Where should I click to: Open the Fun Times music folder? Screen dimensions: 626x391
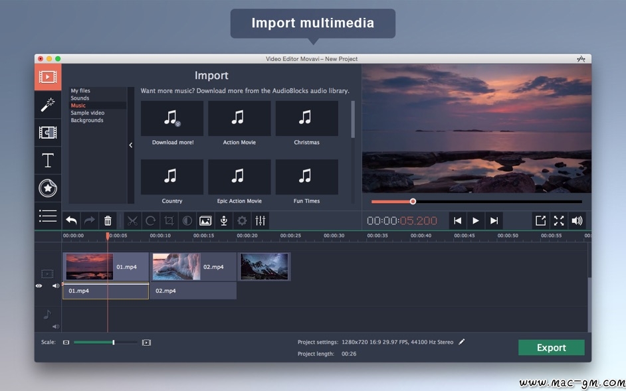306,177
